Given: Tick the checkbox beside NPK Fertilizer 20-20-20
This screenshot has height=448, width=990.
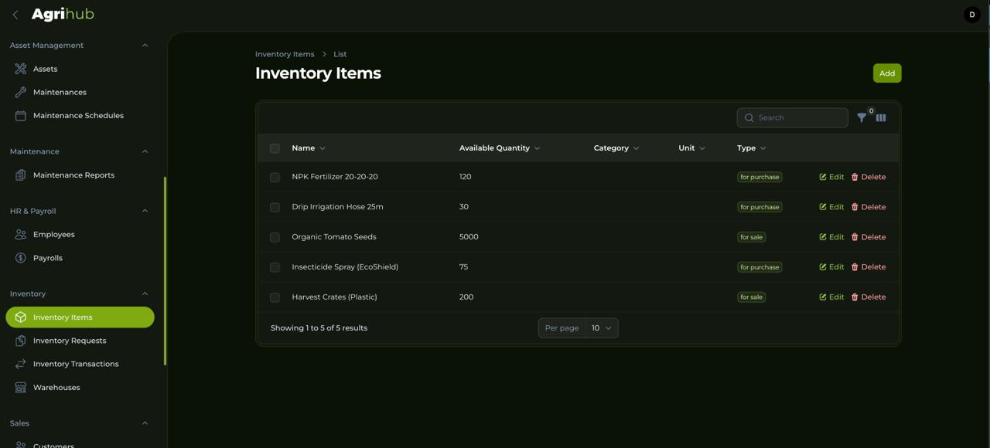Looking at the screenshot, I should pos(275,177).
